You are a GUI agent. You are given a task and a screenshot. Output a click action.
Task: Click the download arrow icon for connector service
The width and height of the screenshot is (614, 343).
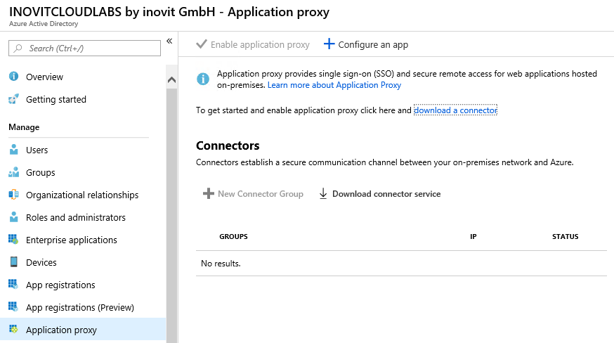click(x=323, y=194)
